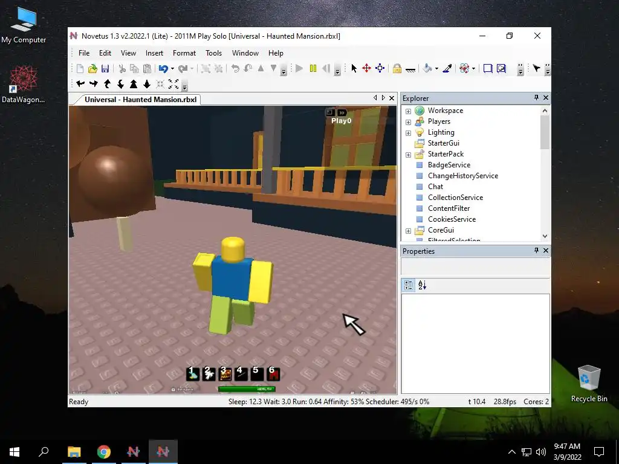The image size is (619, 464).
Task: Click the tilt camera left arrow icon
Action: point(80,83)
